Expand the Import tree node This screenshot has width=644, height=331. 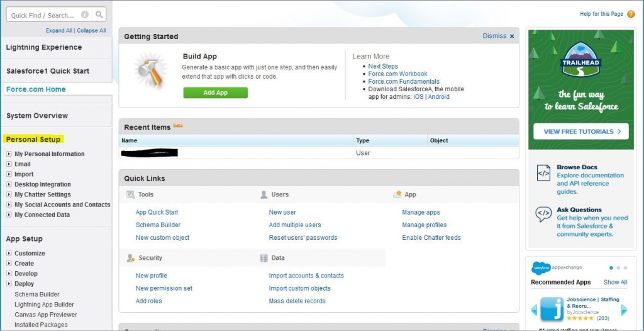(x=9, y=174)
